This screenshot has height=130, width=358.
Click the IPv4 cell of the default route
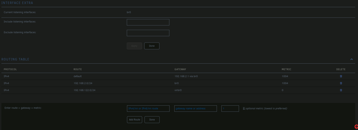[x=6, y=76]
